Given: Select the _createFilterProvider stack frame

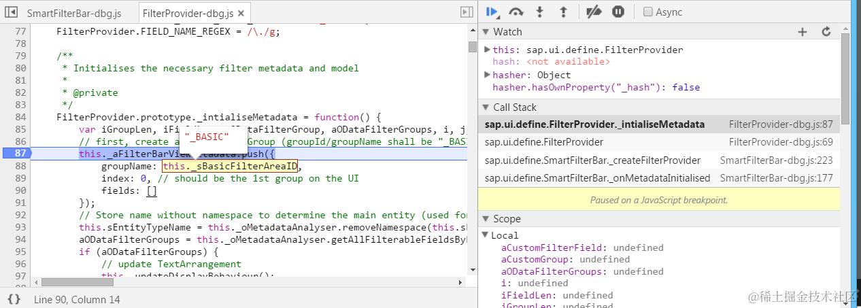Looking at the screenshot, I should point(659,160).
